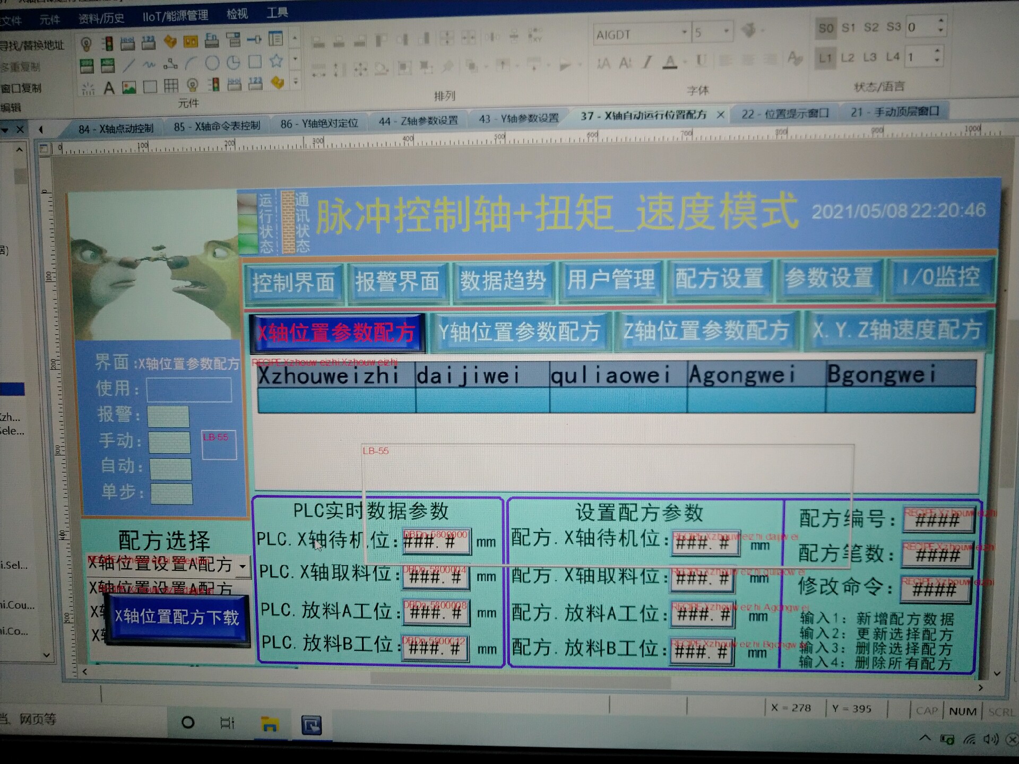Switch to state S1
The height and width of the screenshot is (764, 1019).
pos(848,27)
